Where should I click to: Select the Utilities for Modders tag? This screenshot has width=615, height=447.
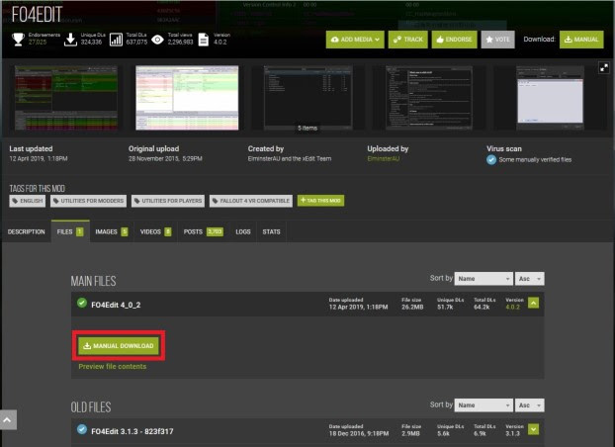tap(88, 201)
